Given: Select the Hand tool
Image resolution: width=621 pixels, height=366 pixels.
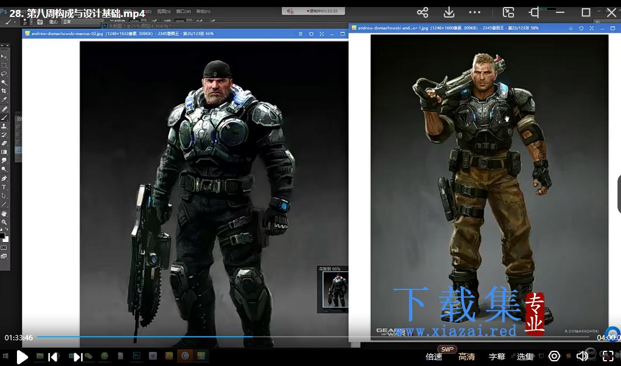Looking at the screenshot, I should 4,213.
